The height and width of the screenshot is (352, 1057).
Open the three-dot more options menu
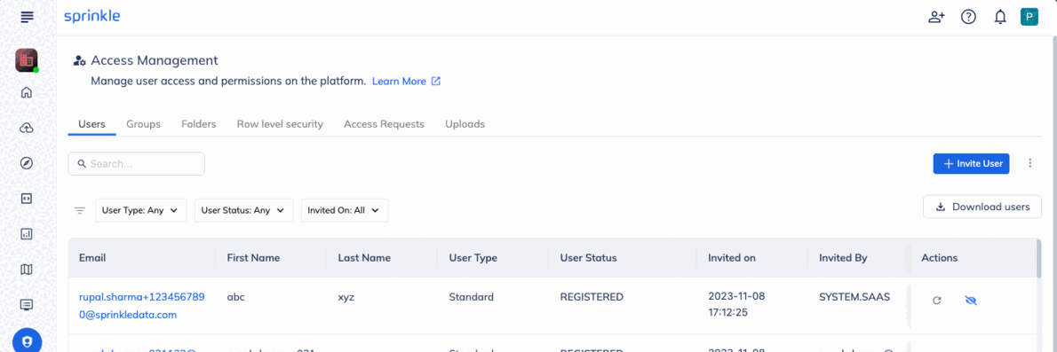(x=1029, y=163)
